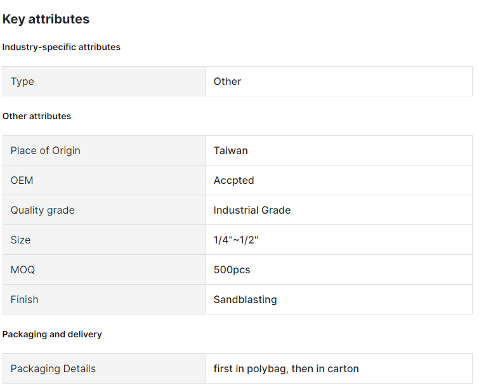
Task: Select the Packaging Details label
Action: pos(53,368)
